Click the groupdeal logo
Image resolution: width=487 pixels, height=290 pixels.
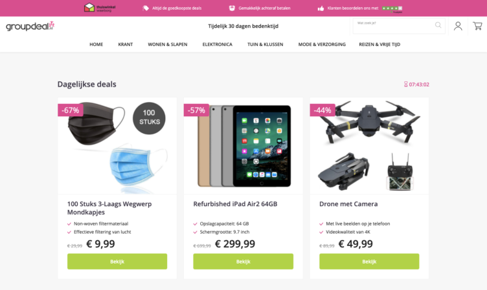coord(30,26)
